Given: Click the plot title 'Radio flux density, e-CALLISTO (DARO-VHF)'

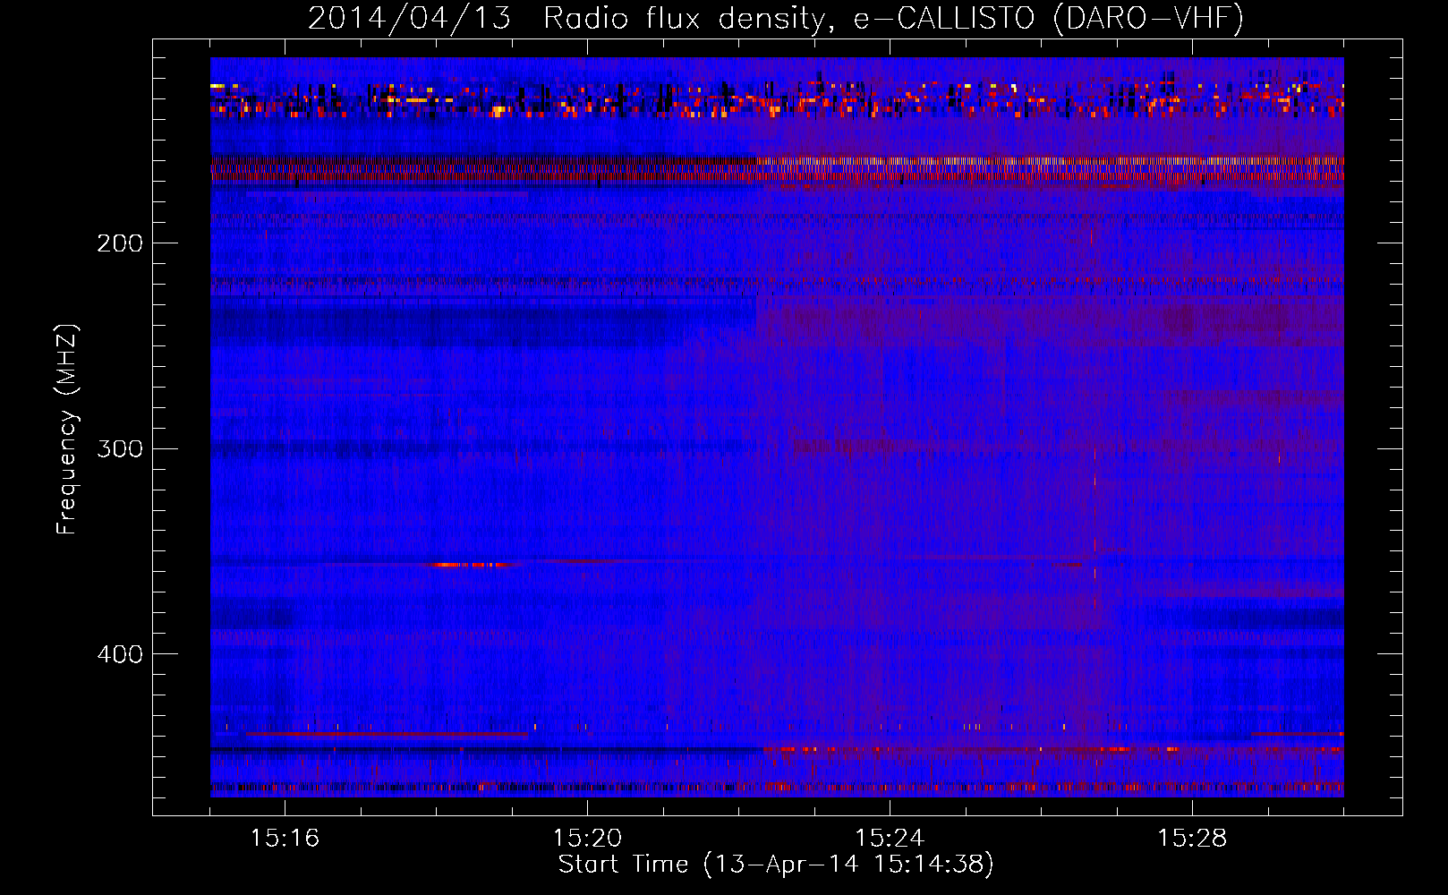Looking at the screenshot, I should tap(893, 19).
